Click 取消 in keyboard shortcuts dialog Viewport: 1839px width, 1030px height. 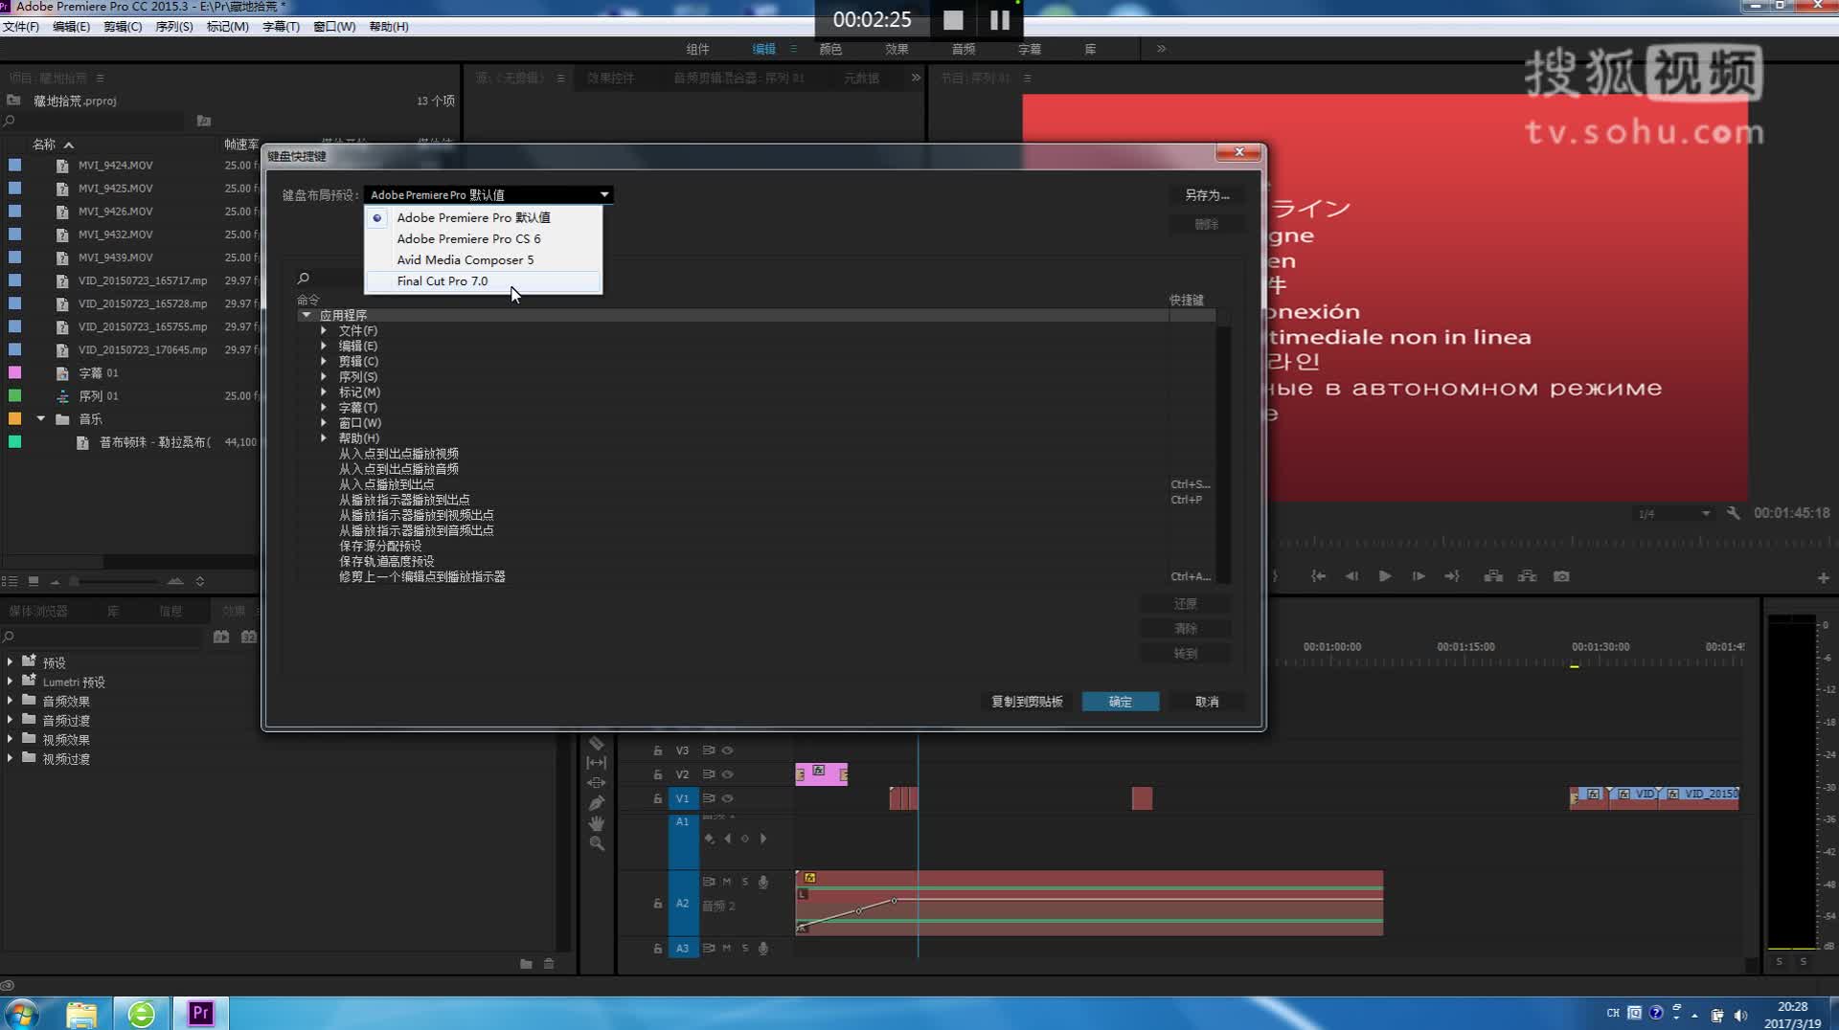click(x=1207, y=702)
